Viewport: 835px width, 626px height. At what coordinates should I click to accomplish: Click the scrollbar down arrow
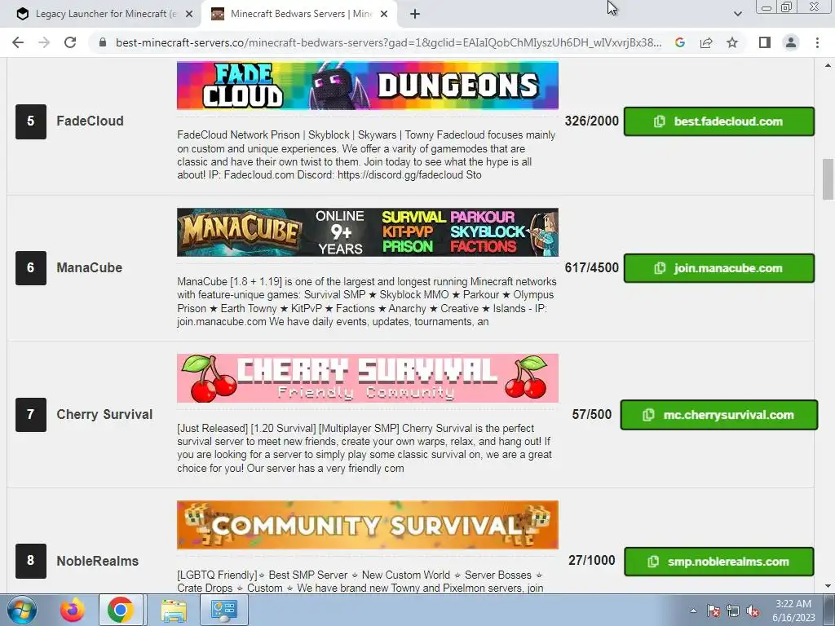828,586
